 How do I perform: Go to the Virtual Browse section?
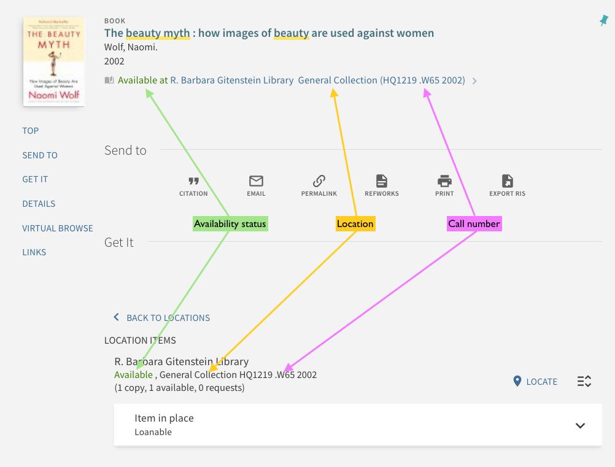pyautogui.click(x=58, y=228)
